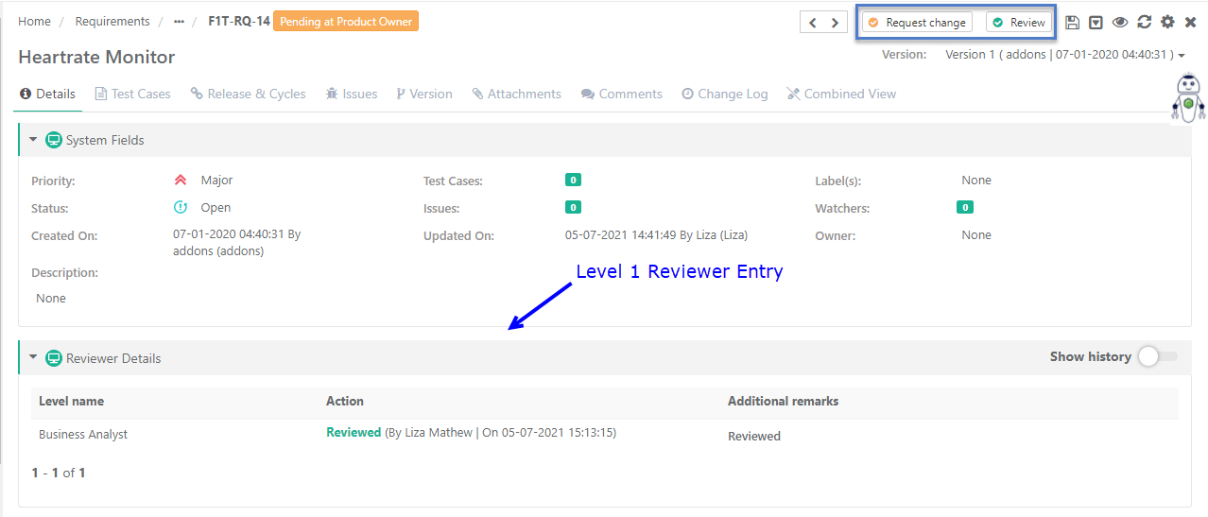Click the save disk icon
Screen dimensions: 1208x517
click(1072, 23)
